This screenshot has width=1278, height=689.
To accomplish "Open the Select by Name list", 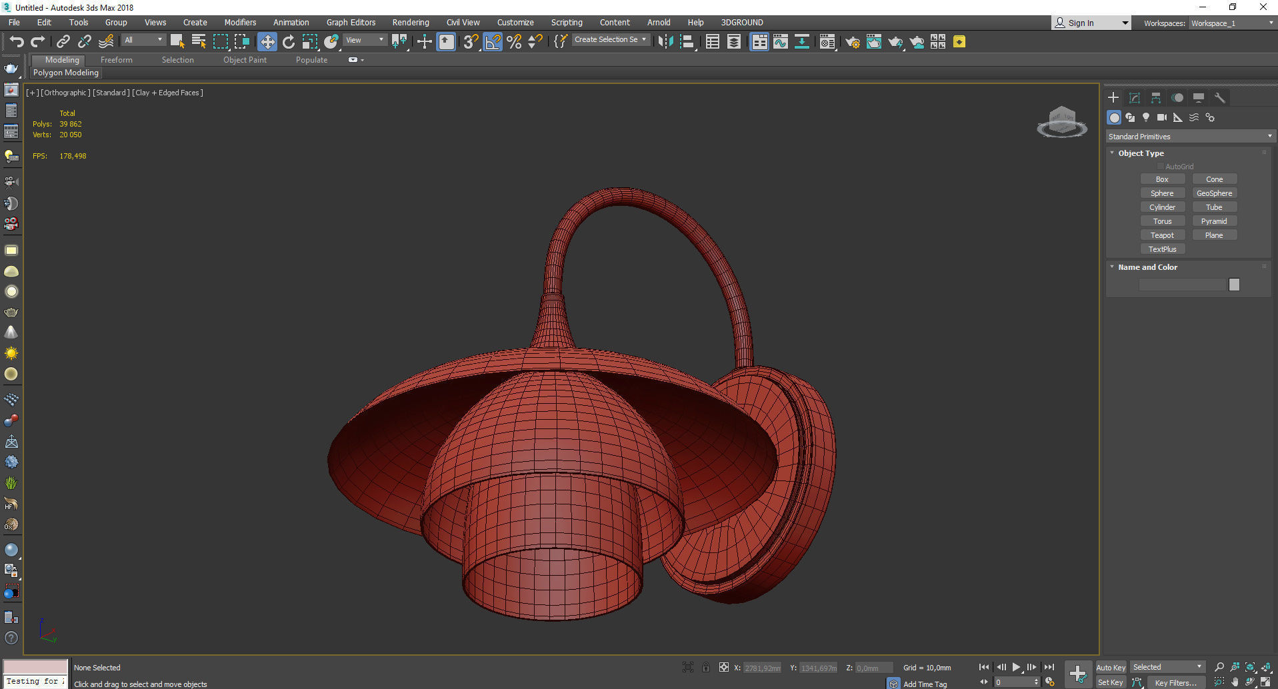I will pos(199,41).
